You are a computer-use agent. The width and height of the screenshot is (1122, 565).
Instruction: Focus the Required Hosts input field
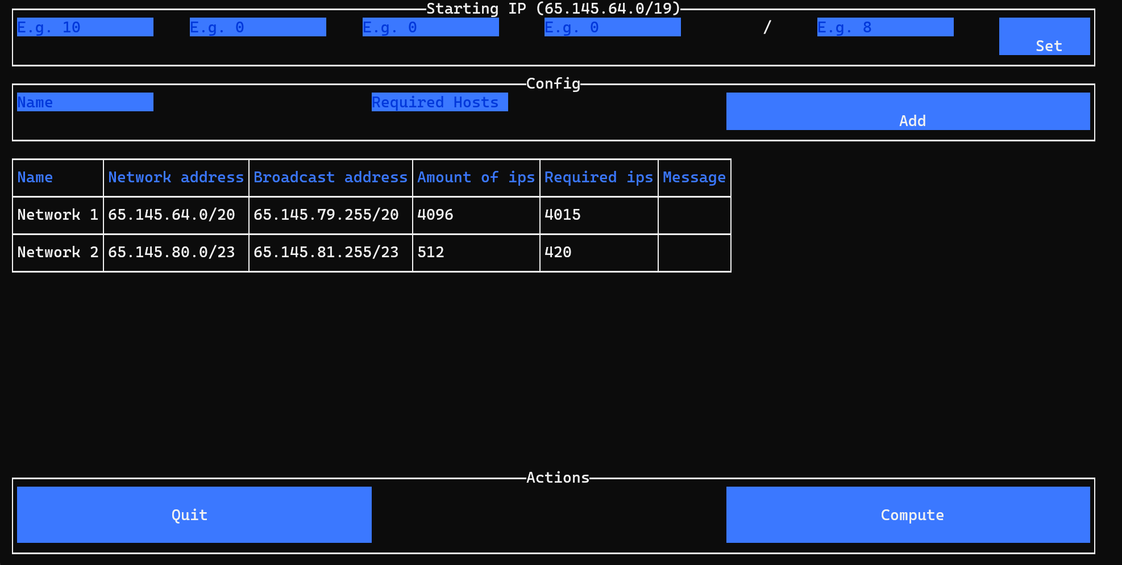click(439, 102)
